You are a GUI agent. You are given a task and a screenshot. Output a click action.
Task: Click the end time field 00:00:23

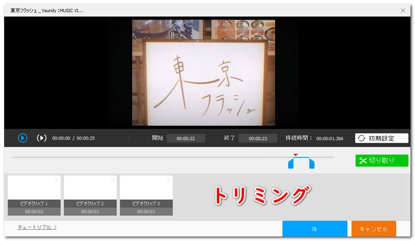(x=258, y=138)
